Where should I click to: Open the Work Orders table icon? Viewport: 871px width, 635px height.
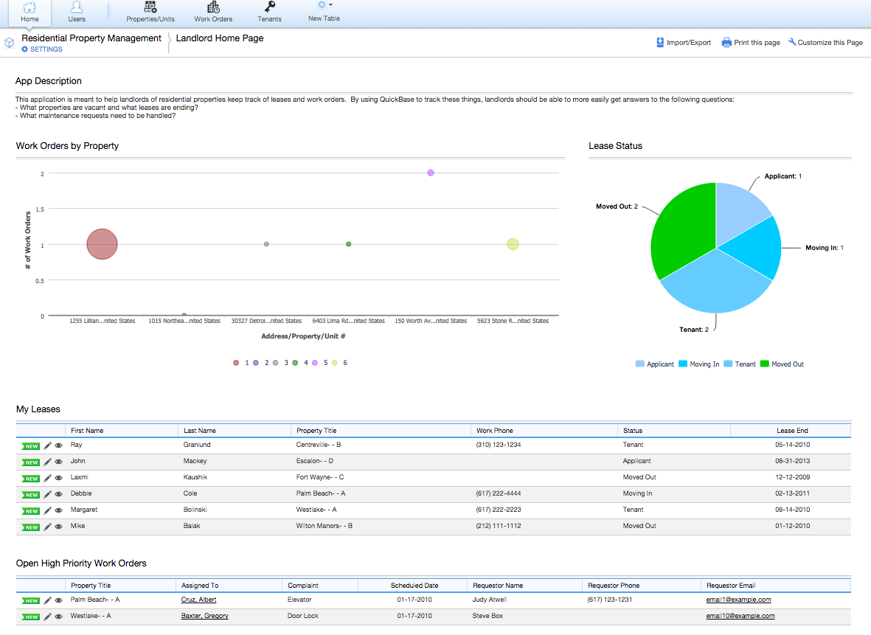pyautogui.click(x=213, y=7)
